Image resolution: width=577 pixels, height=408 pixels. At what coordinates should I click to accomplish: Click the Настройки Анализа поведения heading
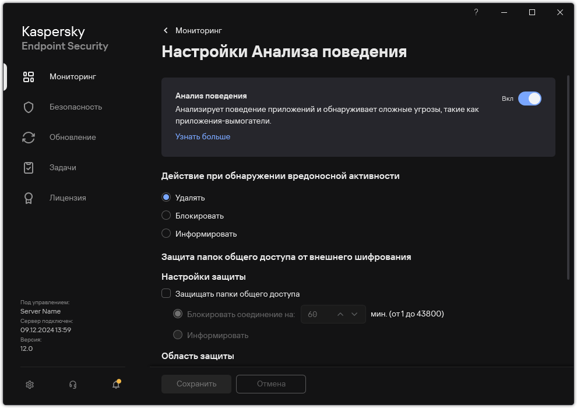coord(284,51)
